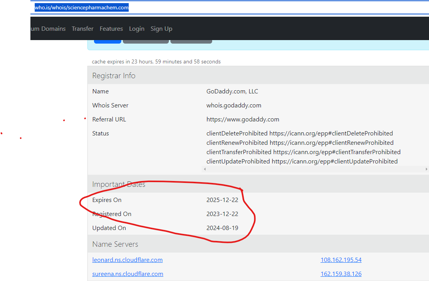Click the middle gray button above the cache notice
The image size is (429, 281).
[146, 41]
